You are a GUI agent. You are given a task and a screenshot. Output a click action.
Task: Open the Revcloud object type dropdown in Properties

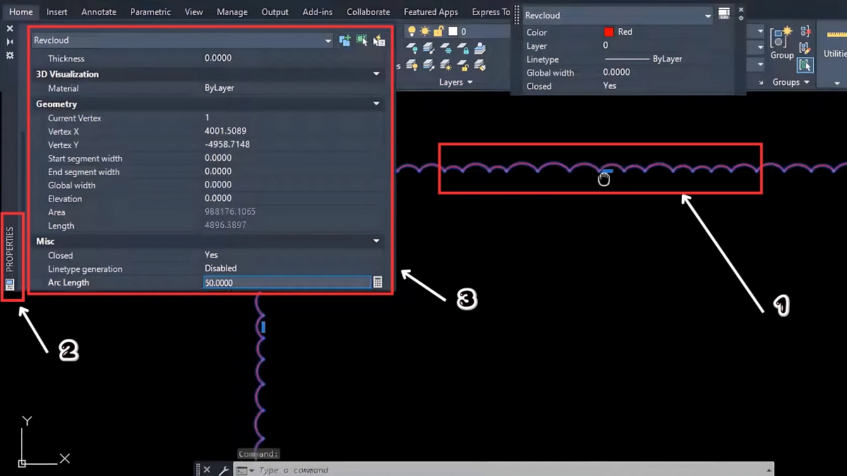pyautogui.click(x=328, y=41)
